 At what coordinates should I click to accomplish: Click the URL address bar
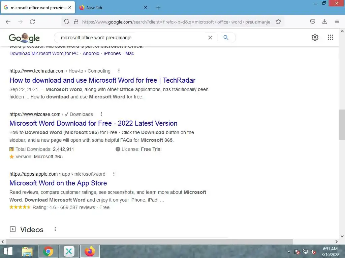[x=176, y=22]
